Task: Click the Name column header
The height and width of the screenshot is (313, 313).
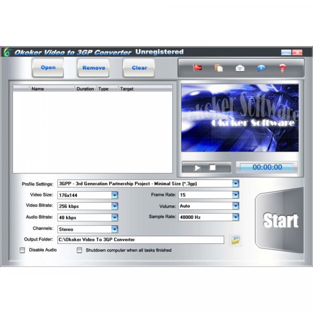Action: [x=52, y=88]
